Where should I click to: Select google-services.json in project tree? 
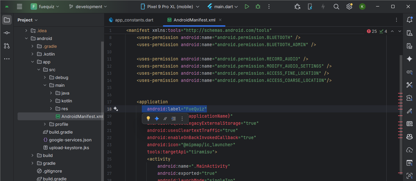pyautogui.click(x=70, y=140)
